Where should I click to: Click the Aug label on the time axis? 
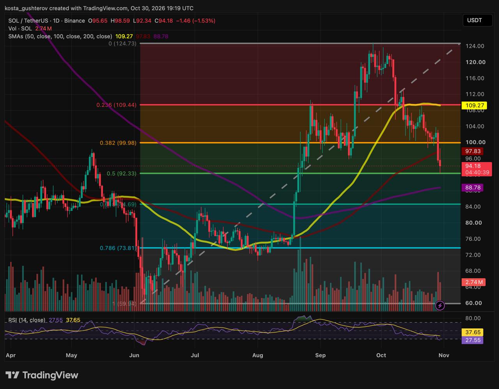[258, 355]
